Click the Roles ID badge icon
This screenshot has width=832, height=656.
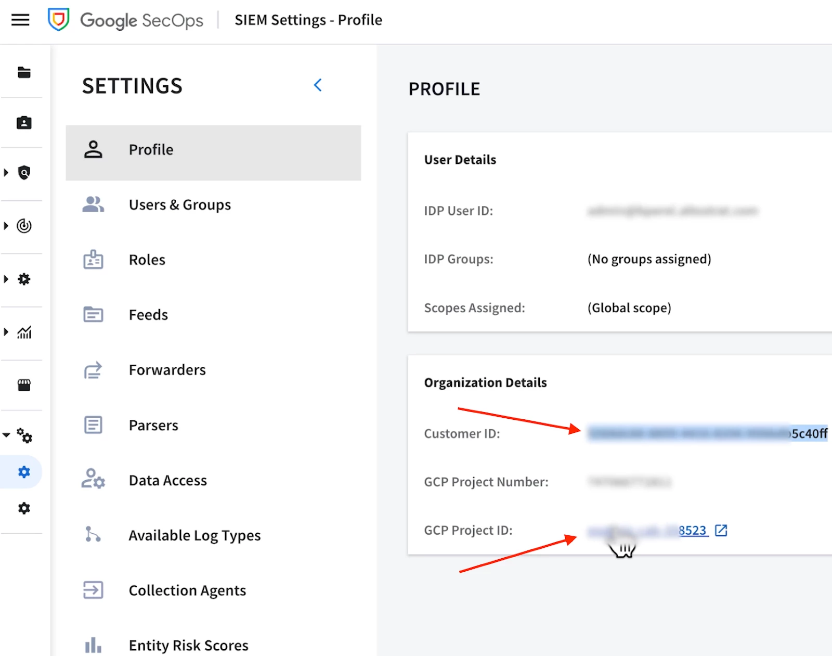tap(93, 259)
